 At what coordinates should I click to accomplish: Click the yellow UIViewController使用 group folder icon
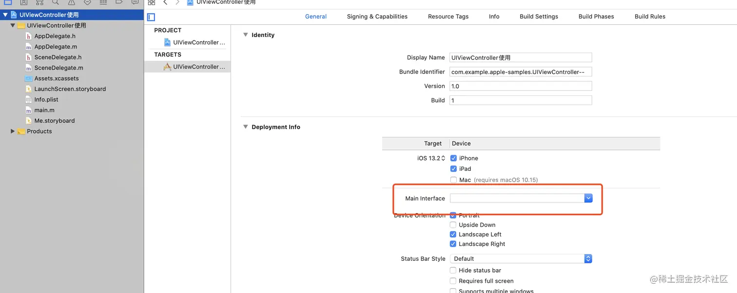(21, 25)
